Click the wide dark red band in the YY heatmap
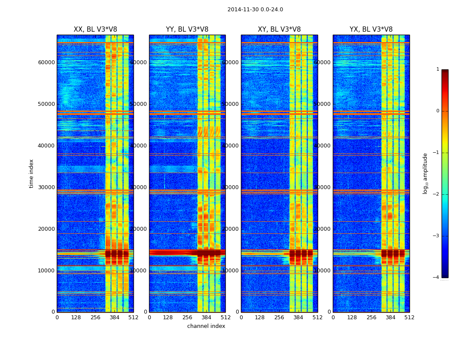The image size is (455, 347). [x=173, y=252]
